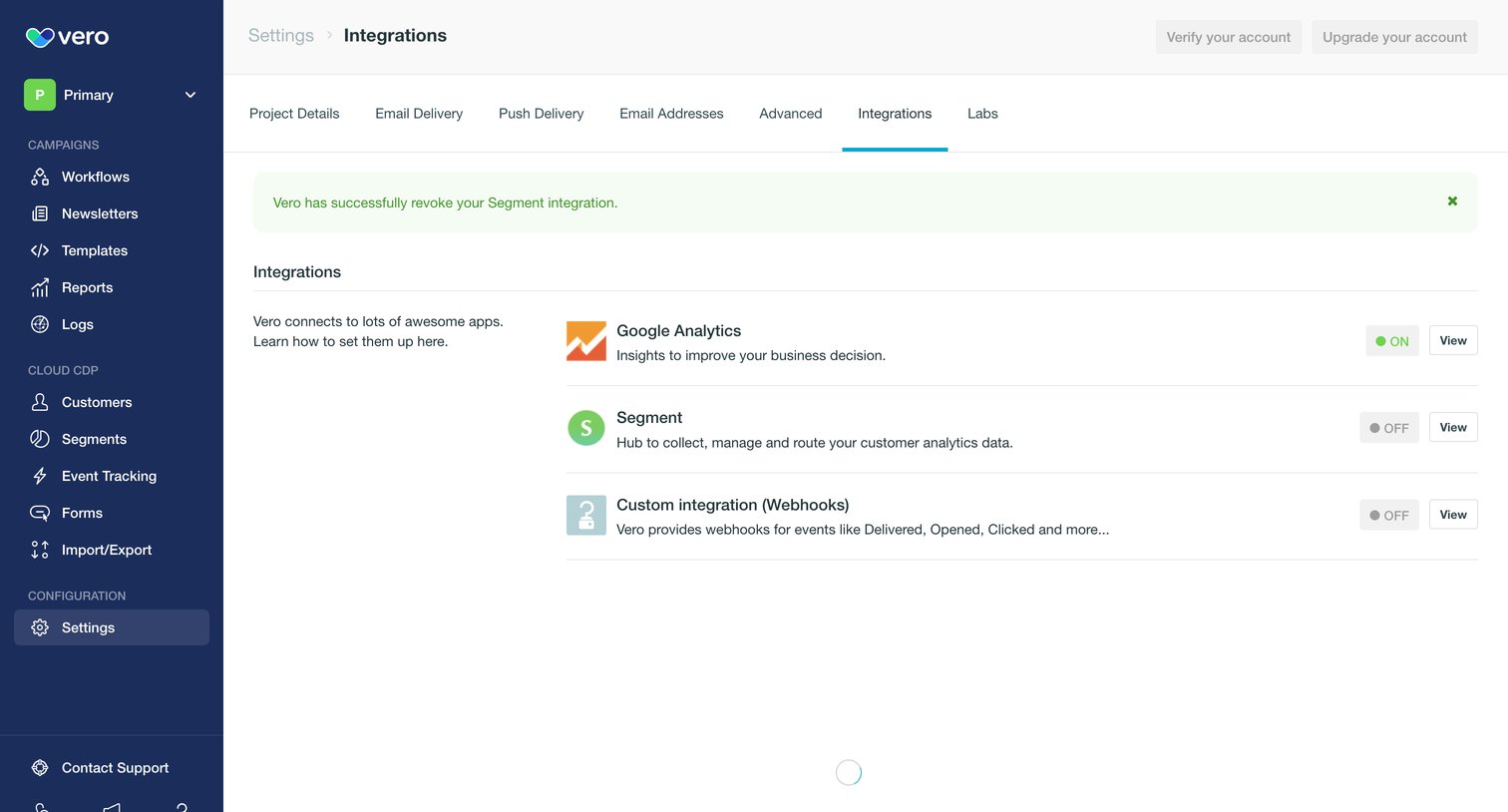Click the Google Analytics logo icon

click(586, 341)
